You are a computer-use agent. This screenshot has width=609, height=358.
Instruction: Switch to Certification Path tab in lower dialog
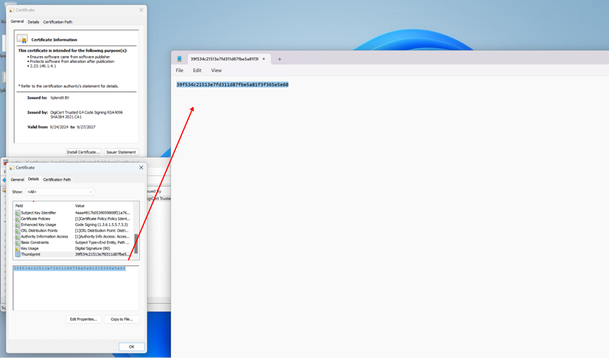click(x=57, y=180)
